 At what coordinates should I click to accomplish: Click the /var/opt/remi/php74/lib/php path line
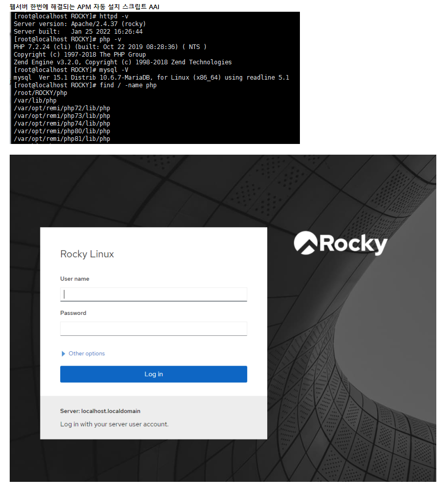pos(62,124)
